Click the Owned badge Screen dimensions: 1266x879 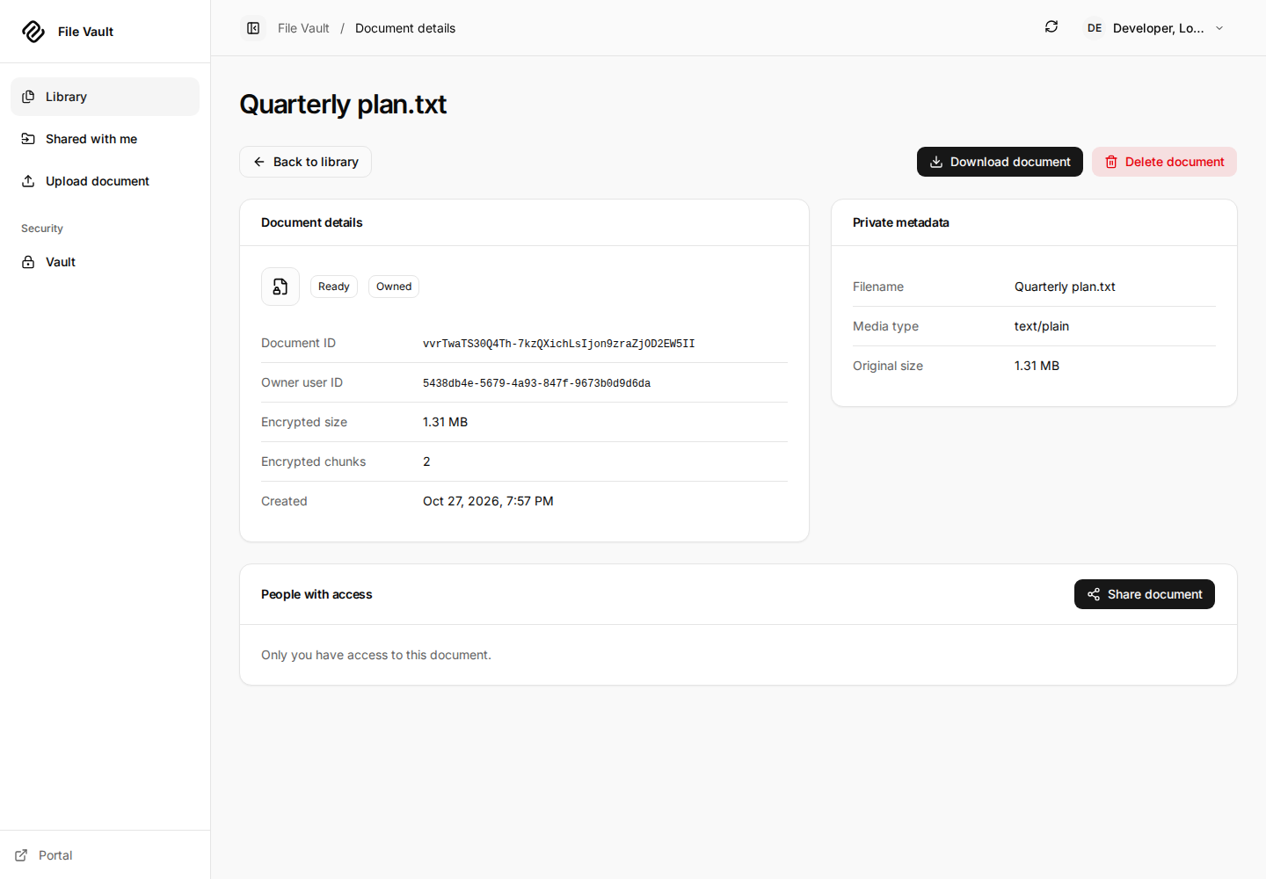[x=394, y=287]
